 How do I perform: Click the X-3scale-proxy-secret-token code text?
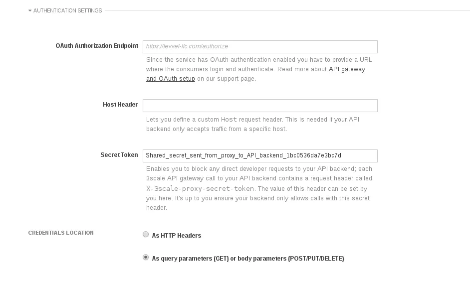click(200, 189)
